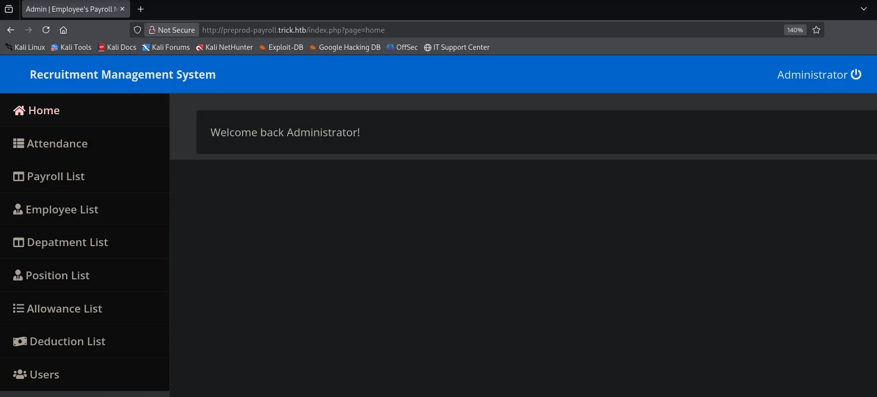
Task: Click the Home house icon in sidebar
Action: (x=19, y=111)
